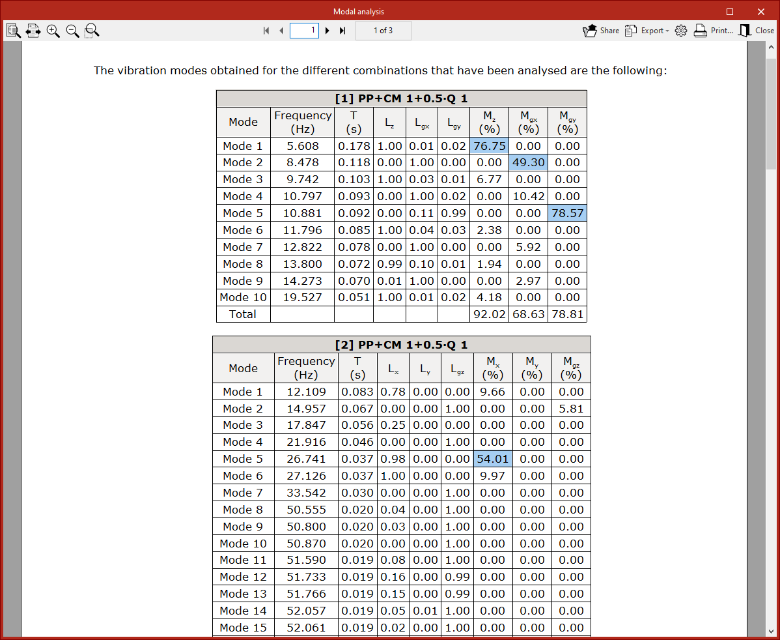Click the frequency value 50.870
The image size is (780, 640).
[x=307, y=544]
